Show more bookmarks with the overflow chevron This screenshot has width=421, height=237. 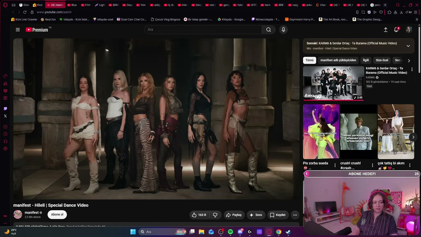(417, 19)
